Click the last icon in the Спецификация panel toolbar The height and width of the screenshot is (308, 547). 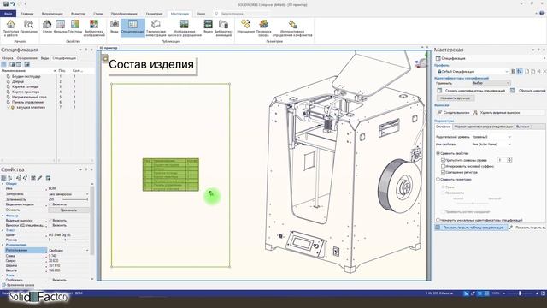coord(26,64)
